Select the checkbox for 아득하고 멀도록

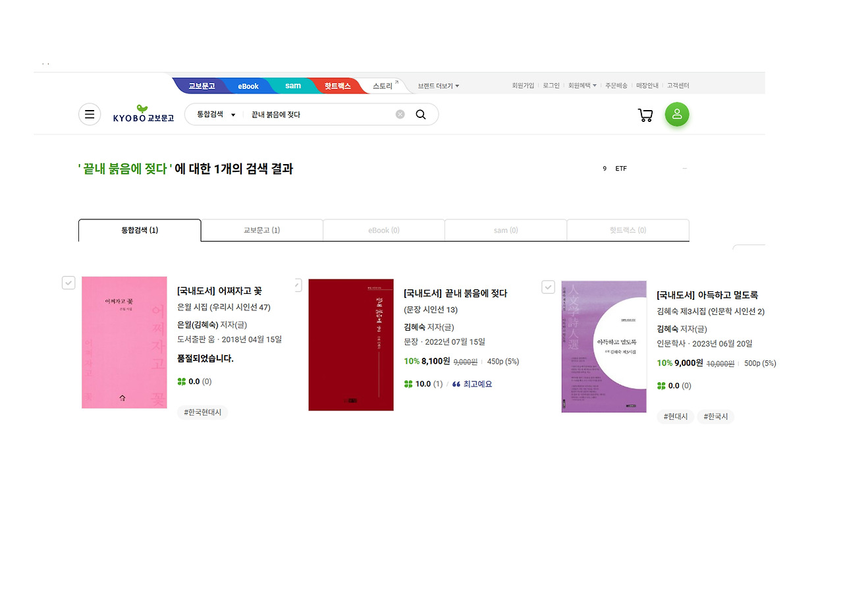coord(548,287)
